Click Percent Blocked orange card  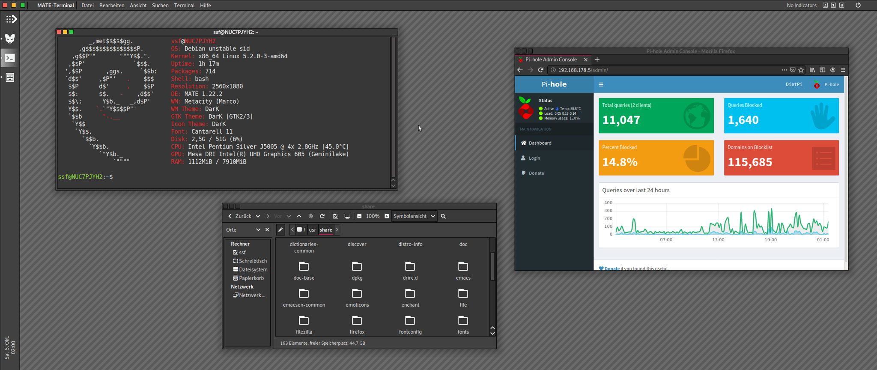pyautogui.click(x=656, y=158)
